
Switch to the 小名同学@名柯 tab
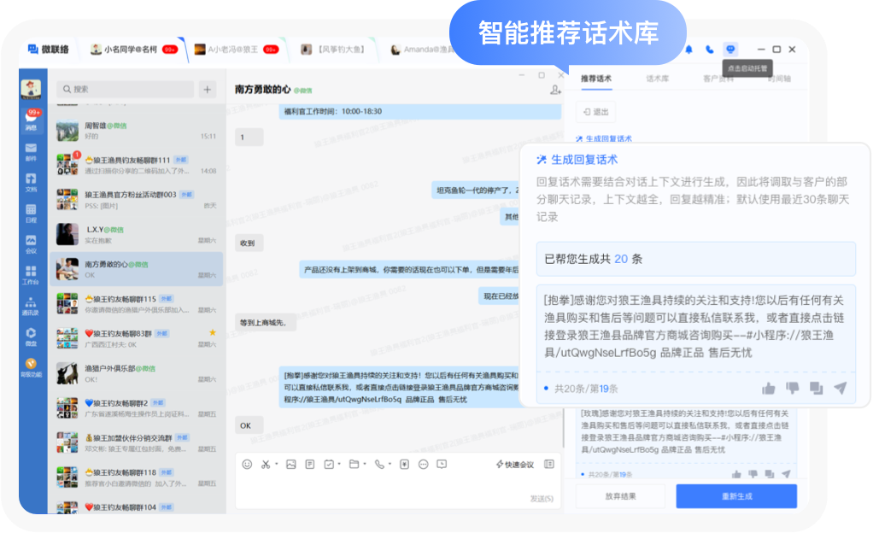click(x=124, y=50)
